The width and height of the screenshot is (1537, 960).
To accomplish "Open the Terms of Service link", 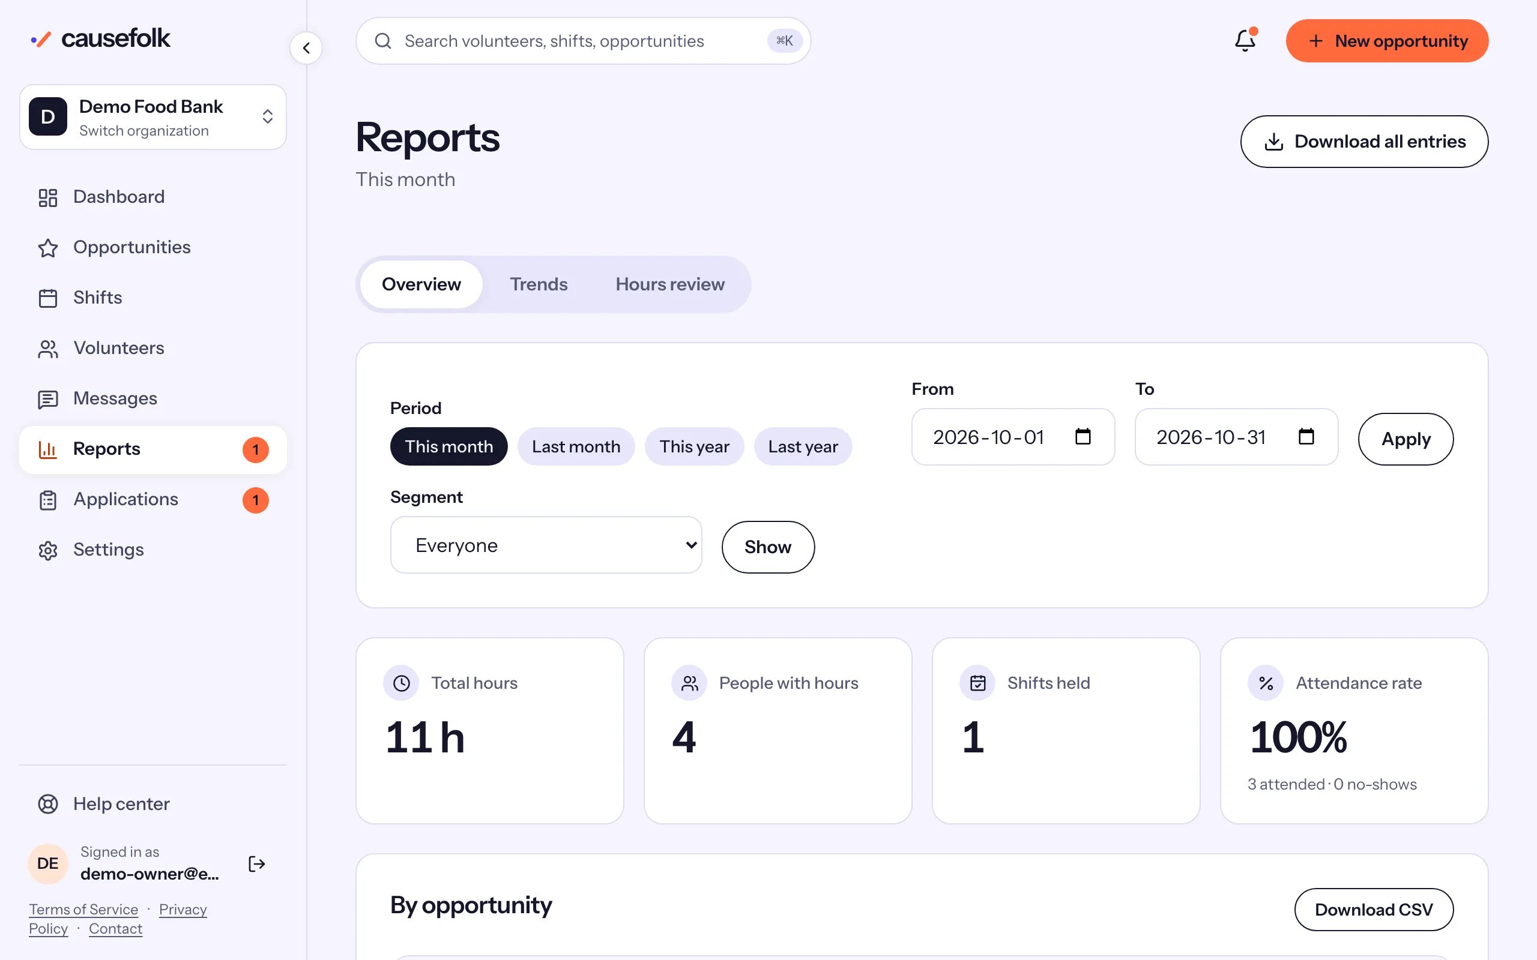I will [83, 909].
